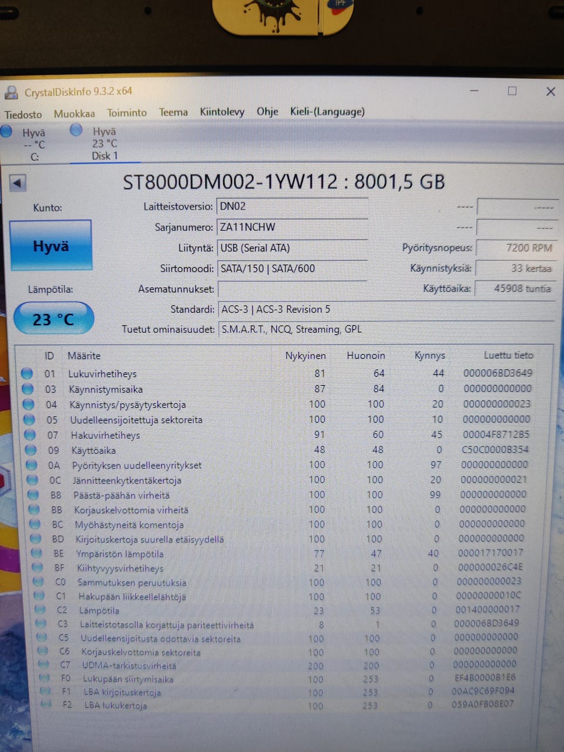
Task: Click the status icon for Uudelleensijoitusta odottavia sektoreita
Action: 42,637
